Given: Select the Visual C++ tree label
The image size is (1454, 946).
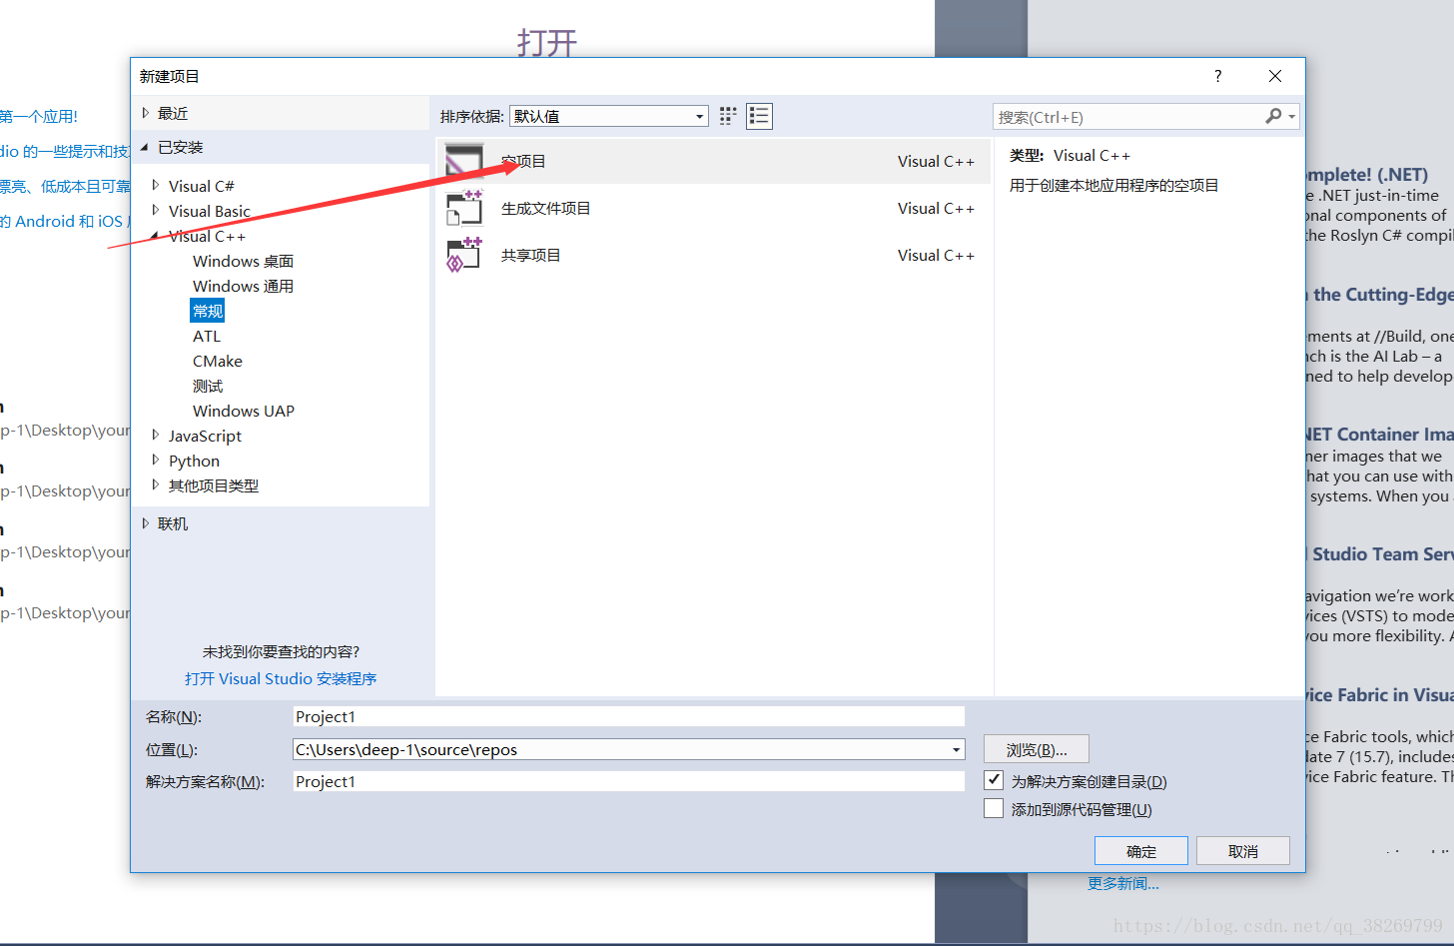Looking at the screenshot, I should 207,237.
